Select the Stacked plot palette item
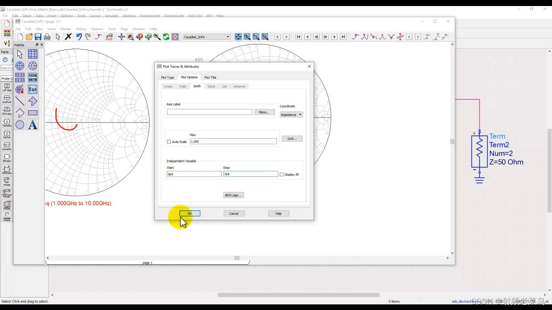The image size is (552, 310). coord(20,77)
